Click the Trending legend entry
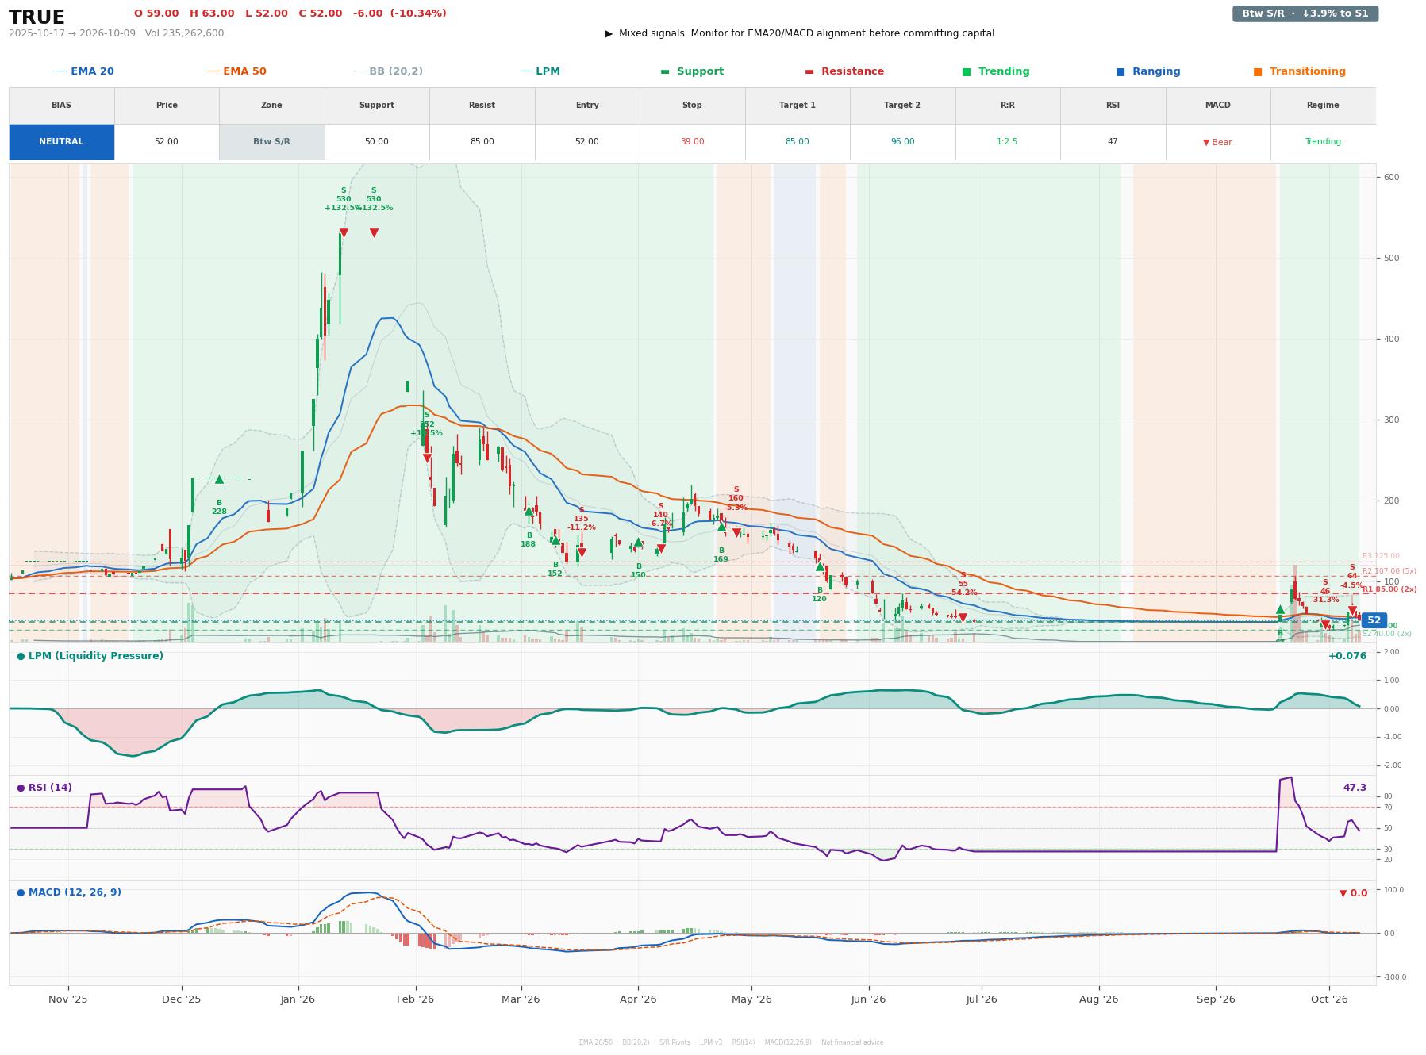 (996, 71)
